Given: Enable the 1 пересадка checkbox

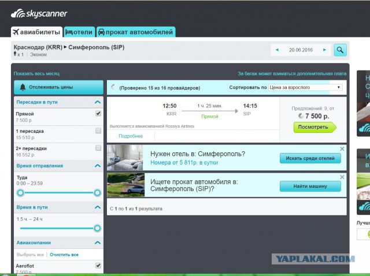Looking at the screenshot, I should [x=98, y=130].
